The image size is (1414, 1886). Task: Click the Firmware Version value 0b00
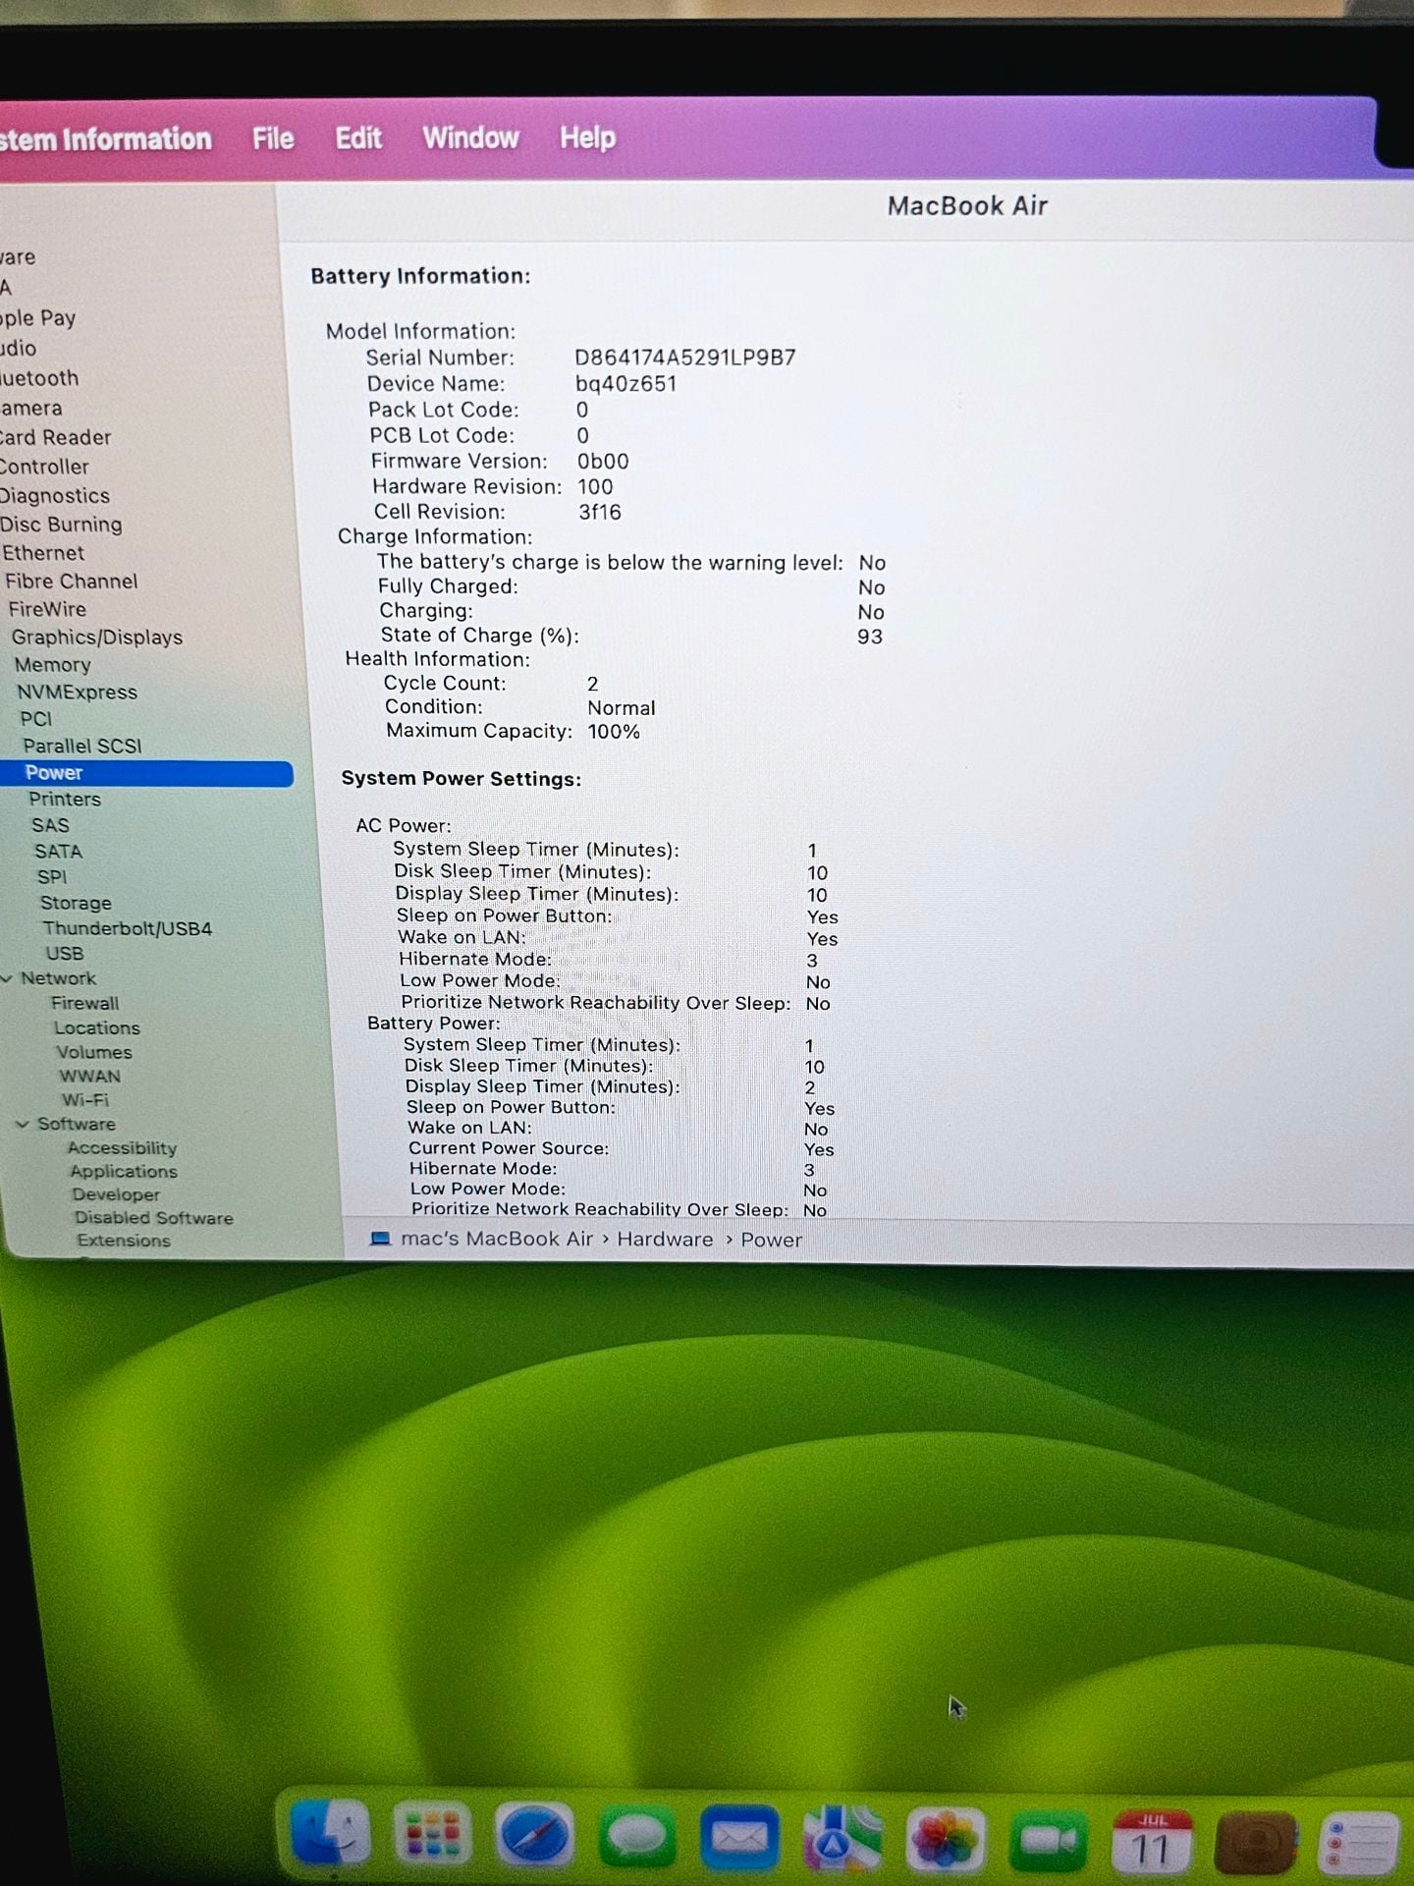pyautogui.click(x=603, y=462)
